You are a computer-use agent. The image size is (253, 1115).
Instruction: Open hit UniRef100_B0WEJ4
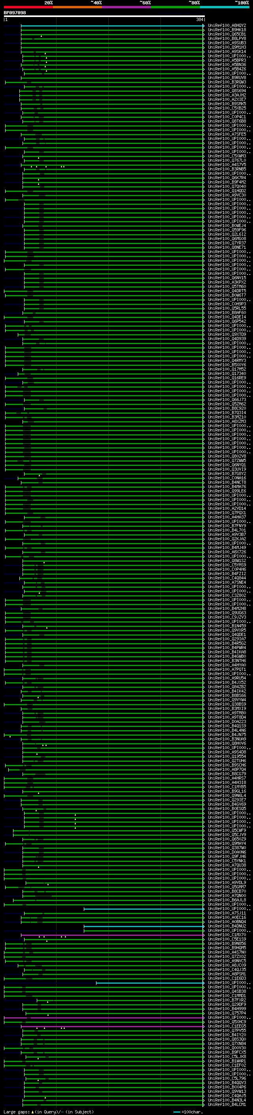coord(227,225)
